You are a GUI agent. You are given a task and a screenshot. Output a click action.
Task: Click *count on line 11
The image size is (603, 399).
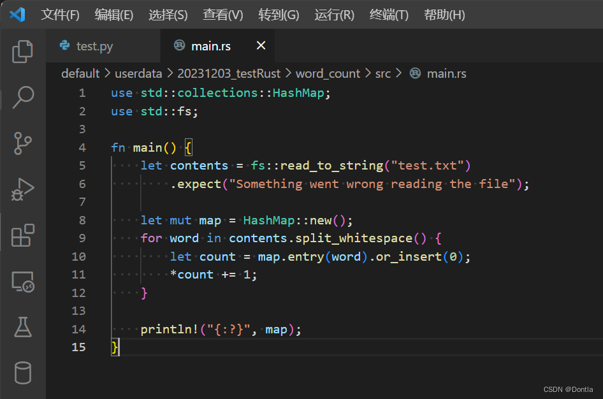coord(191,275)
